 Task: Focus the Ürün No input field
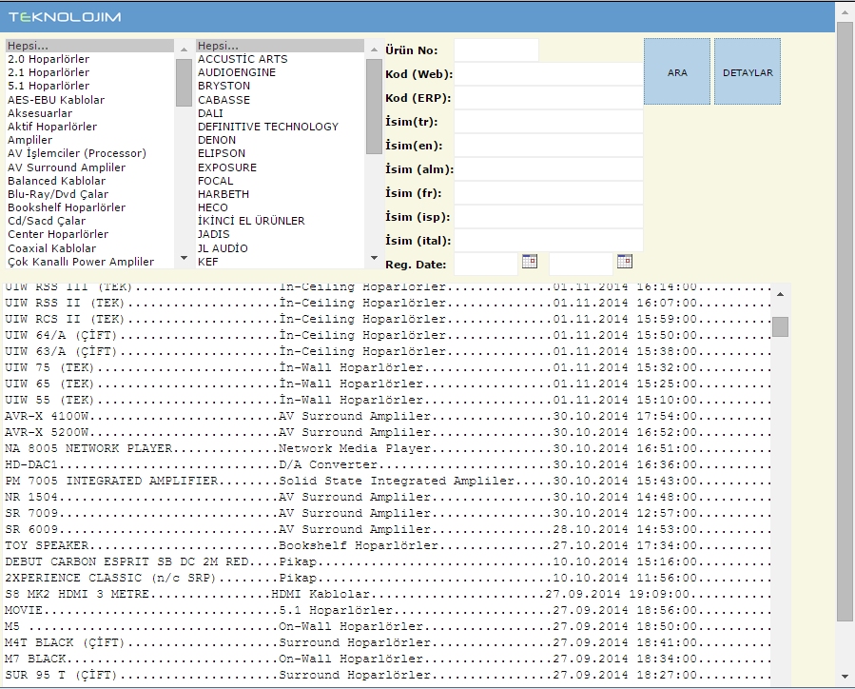tap(496, 50)
